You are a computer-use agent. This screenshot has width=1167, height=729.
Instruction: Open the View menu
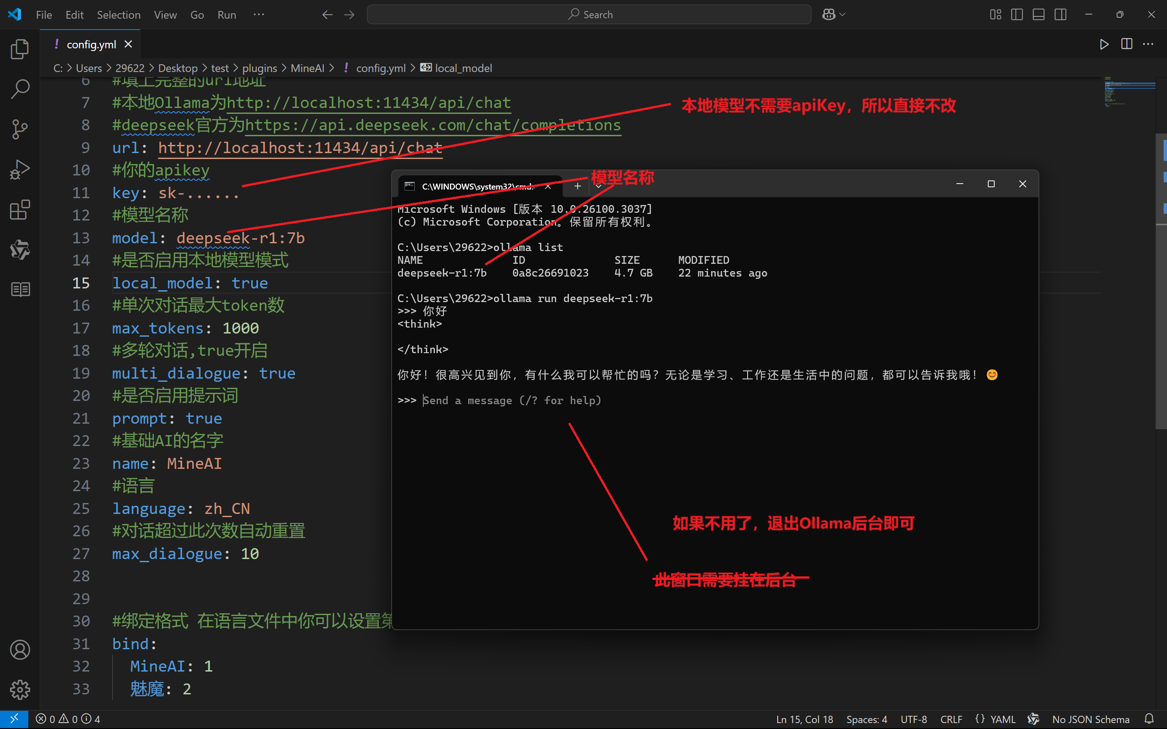165,15
